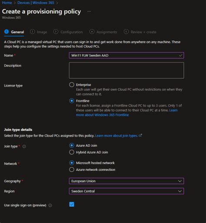Switch to the Assignments tab
The height and width of the screenshot is (223, 206).
click(106, 32)
